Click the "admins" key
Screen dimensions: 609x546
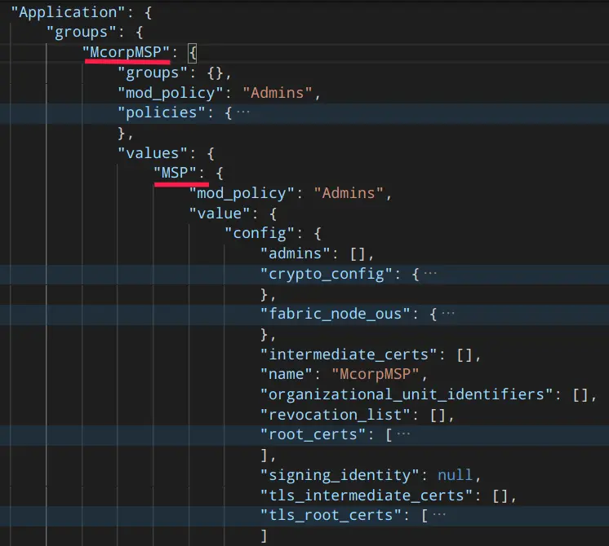click(296, 253)
